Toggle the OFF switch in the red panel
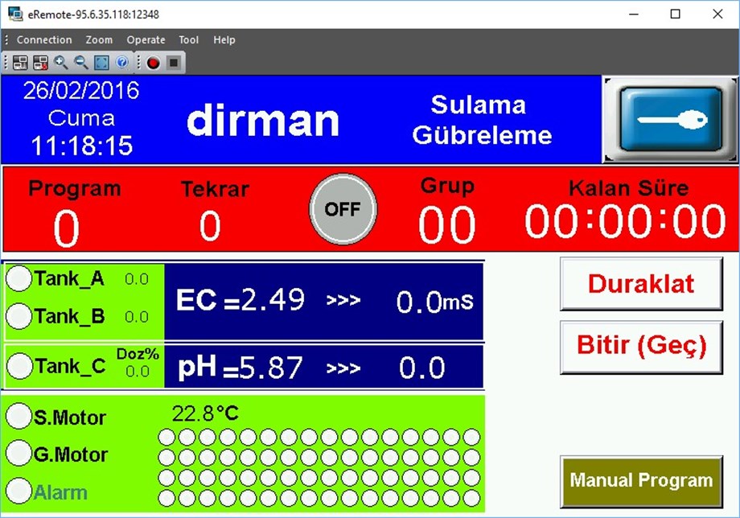The height and width of the screenshot is (518, 740). click(x=343, y=208)
